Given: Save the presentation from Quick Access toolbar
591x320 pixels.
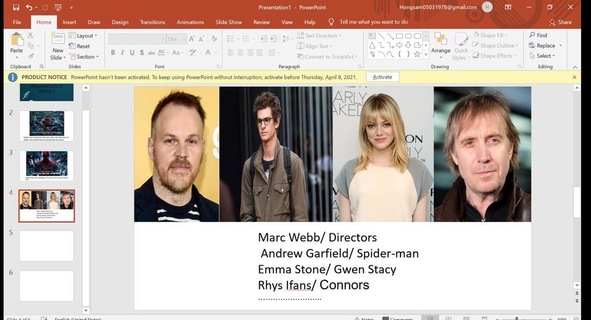Looking at the screenshot, I should pyautogui.click(x=16, y=7).
